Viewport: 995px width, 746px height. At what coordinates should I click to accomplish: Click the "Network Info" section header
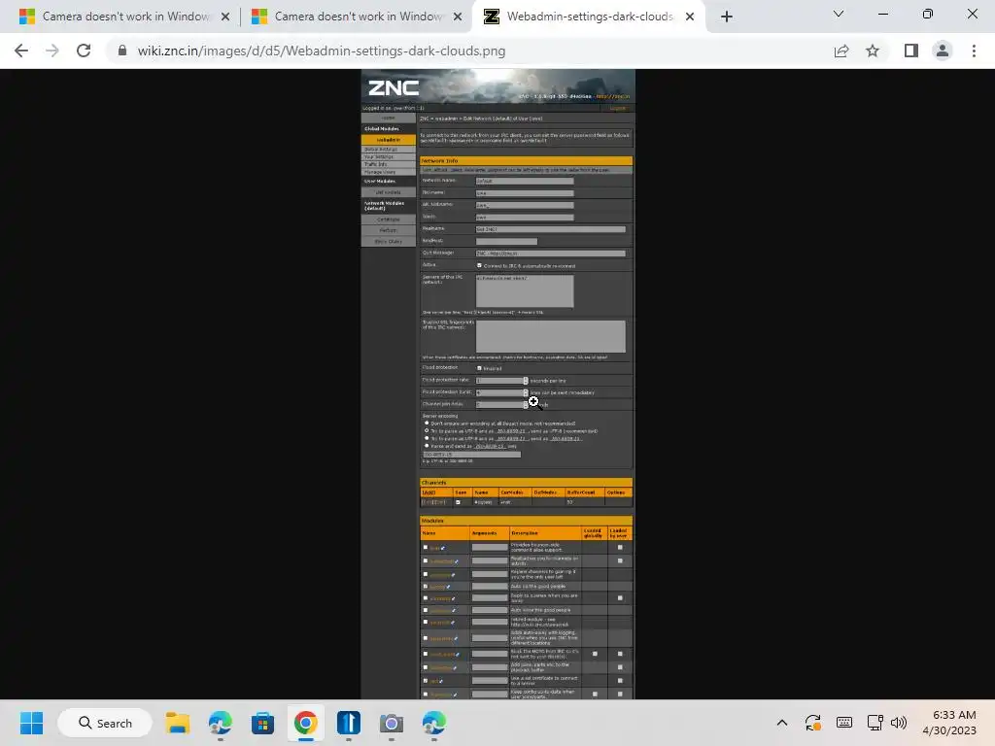pos(526,160)
